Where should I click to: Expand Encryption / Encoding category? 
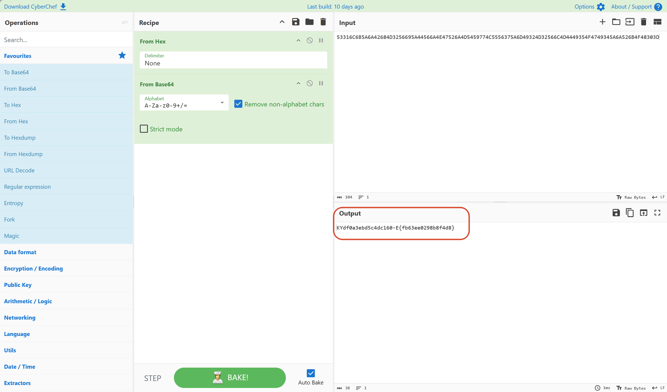(x=66, y=268)
